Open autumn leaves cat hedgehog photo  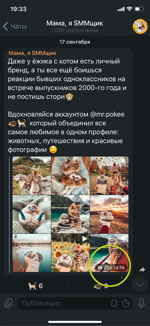(109, 175)
